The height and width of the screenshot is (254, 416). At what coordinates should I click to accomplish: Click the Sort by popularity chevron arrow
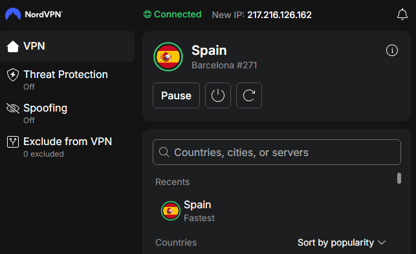[382, 242]
